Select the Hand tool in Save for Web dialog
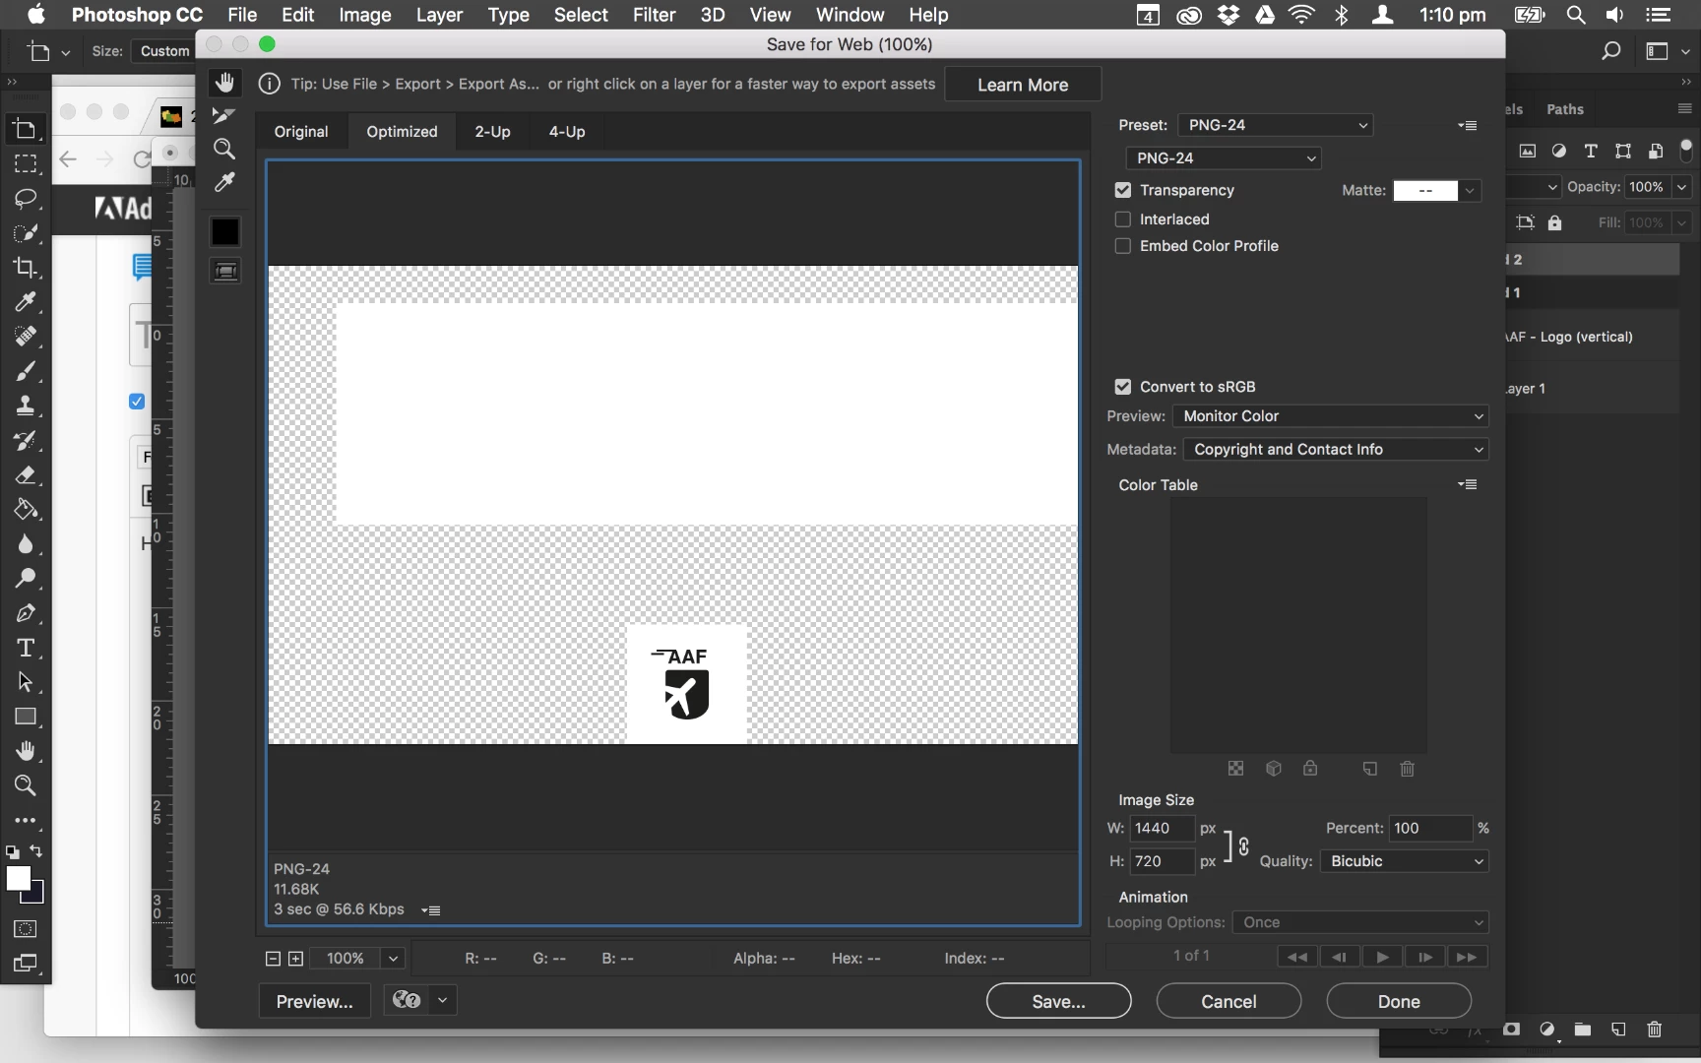This screenshot has height=1063, width=1701. point(225,83)
